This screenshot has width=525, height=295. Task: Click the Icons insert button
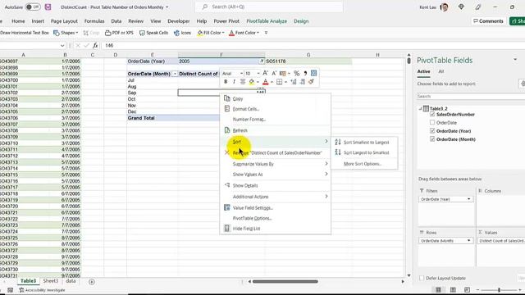click(x=182, y=33)
